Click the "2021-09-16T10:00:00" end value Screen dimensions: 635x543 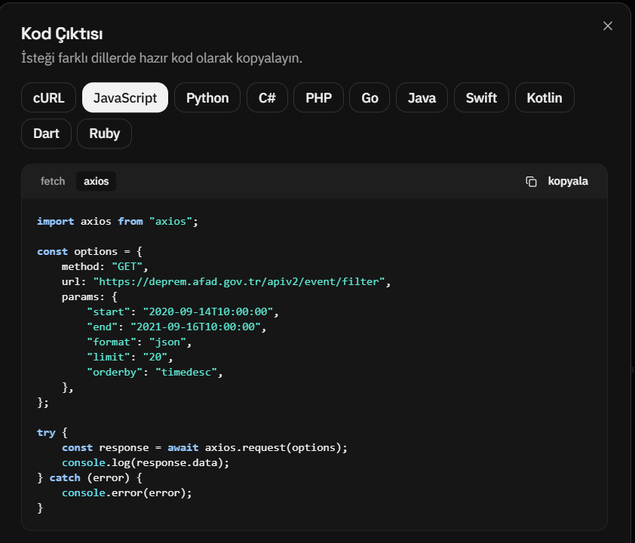pos(195,327)
